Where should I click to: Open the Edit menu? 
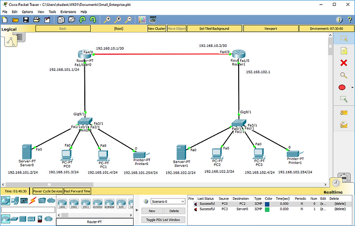[x=14, y=12]
